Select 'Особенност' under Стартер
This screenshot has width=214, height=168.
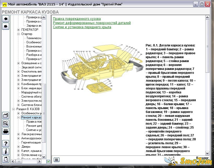(34, 42)
